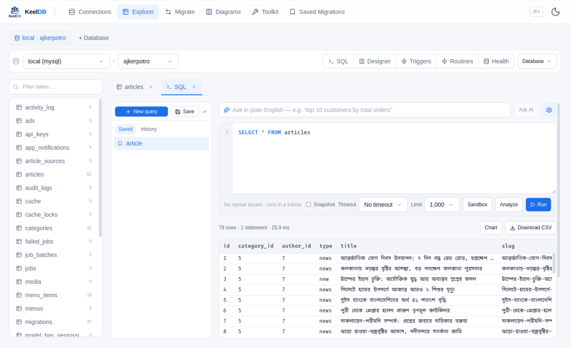The height and width of the screenshot is (348, 571).
Task: Close the SQL tab
Action: (x=194, y=87)
